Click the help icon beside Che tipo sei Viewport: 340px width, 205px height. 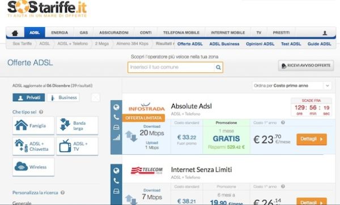click(x=41, y=112)
